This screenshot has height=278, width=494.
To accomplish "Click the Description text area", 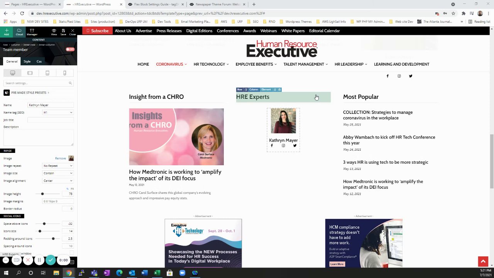I will point(39,137).
